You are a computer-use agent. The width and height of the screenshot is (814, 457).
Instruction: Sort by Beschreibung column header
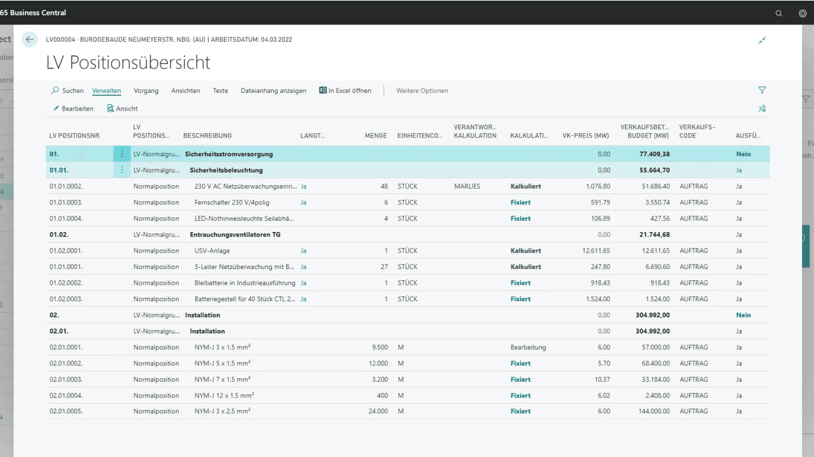(x=207, y=136)
